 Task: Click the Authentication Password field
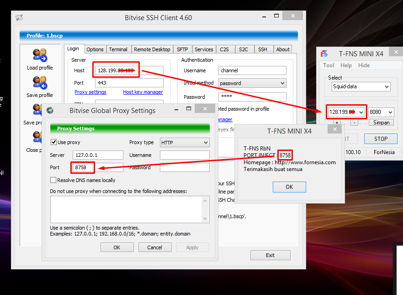(252, 97)
